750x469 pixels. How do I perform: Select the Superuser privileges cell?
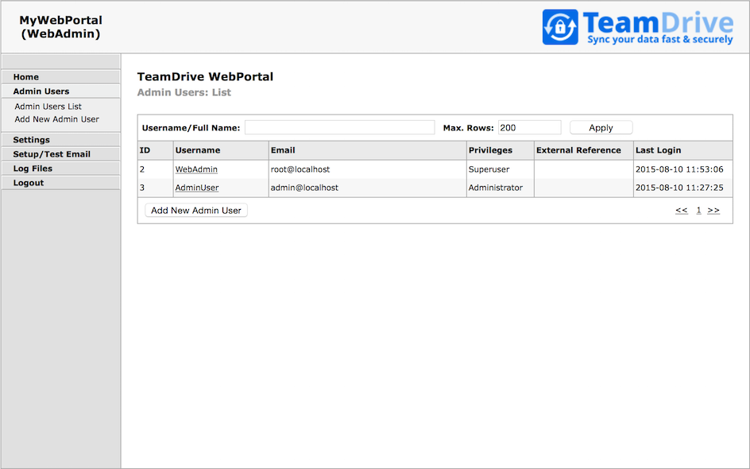point(501,169)
